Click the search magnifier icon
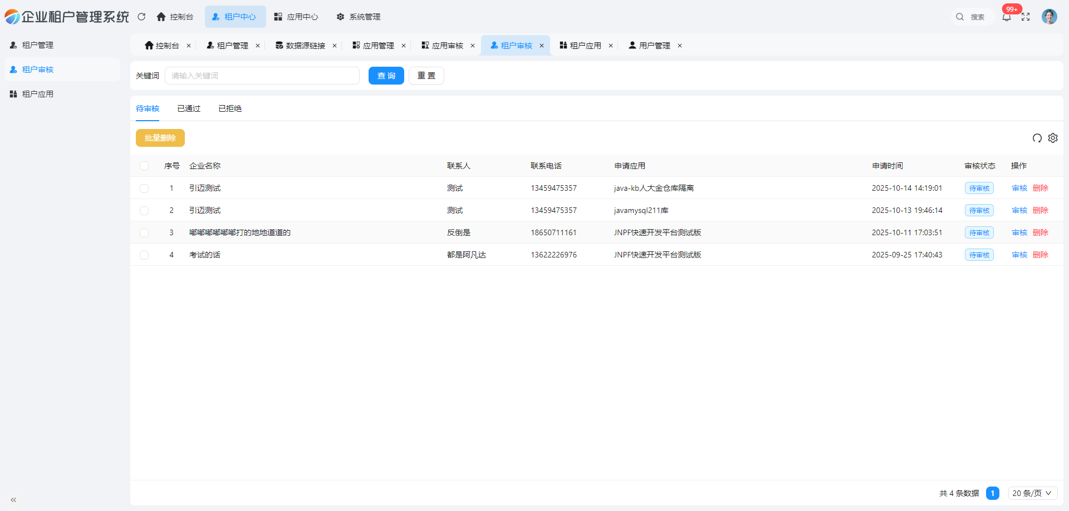The image size is (1069, 511). pyautogui.click(x=960, y=17)
